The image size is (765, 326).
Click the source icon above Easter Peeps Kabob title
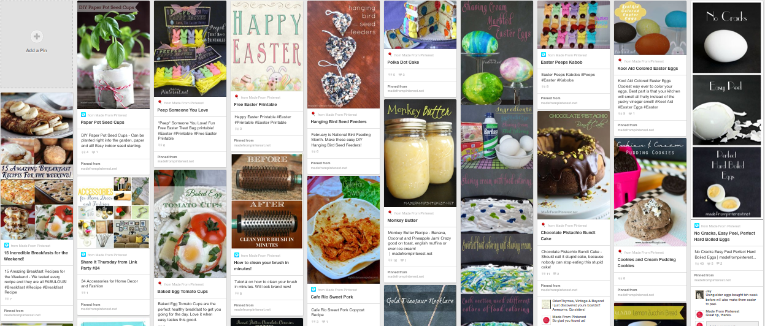pyautogui.click(x=544, y=55)
